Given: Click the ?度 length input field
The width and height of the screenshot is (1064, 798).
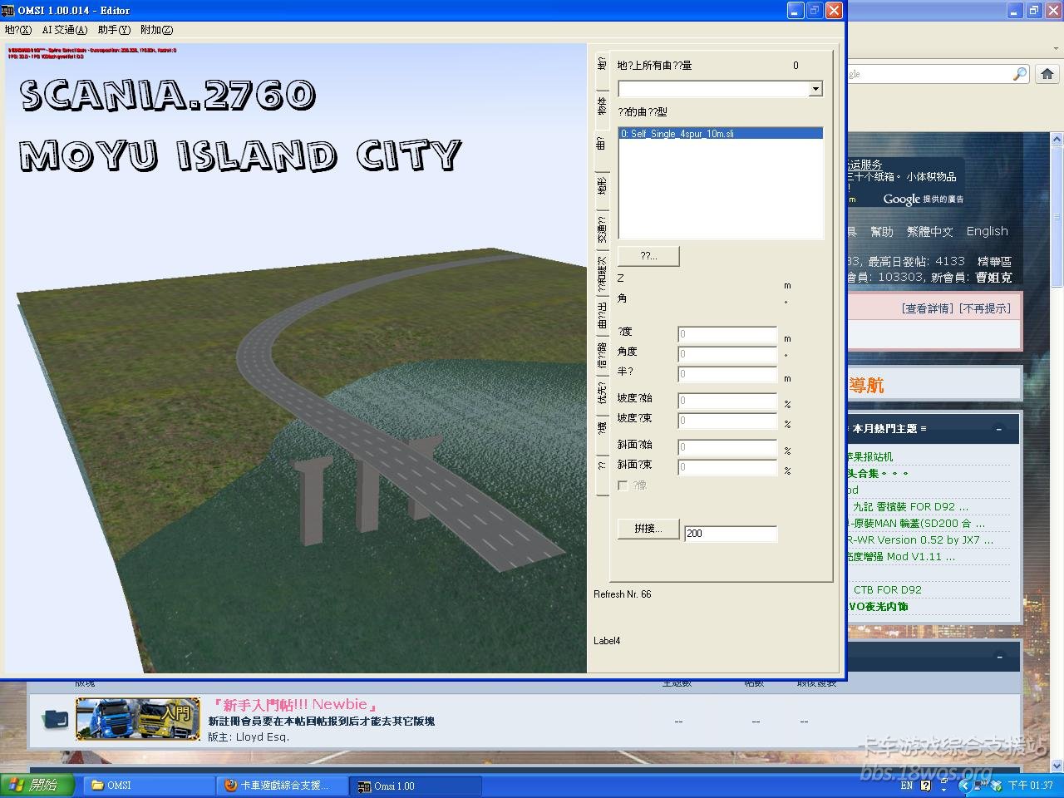Looking at the screenshot, I should coord(727,334).
